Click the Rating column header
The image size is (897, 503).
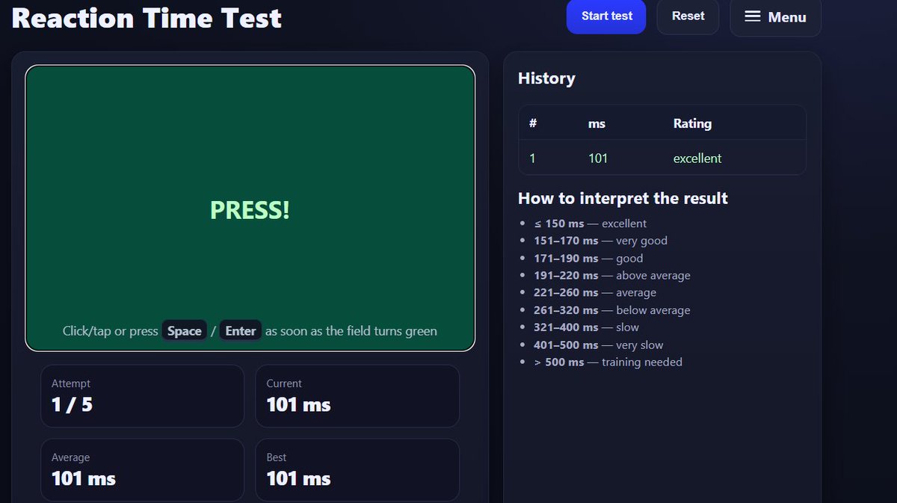[692, 123]
